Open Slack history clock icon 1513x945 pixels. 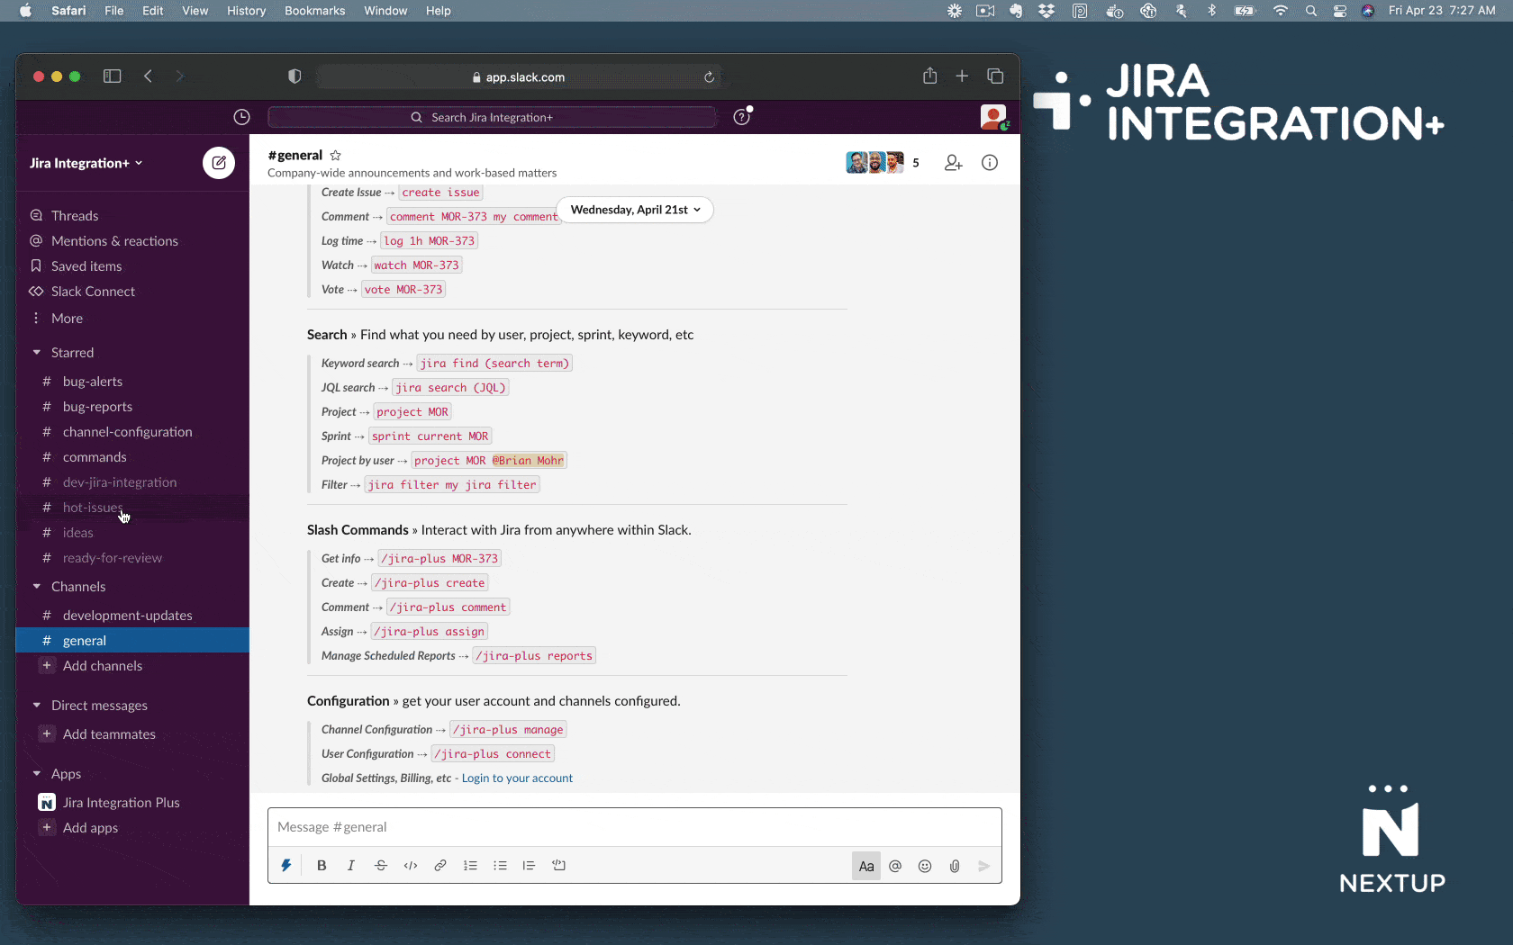pos(241,117)
